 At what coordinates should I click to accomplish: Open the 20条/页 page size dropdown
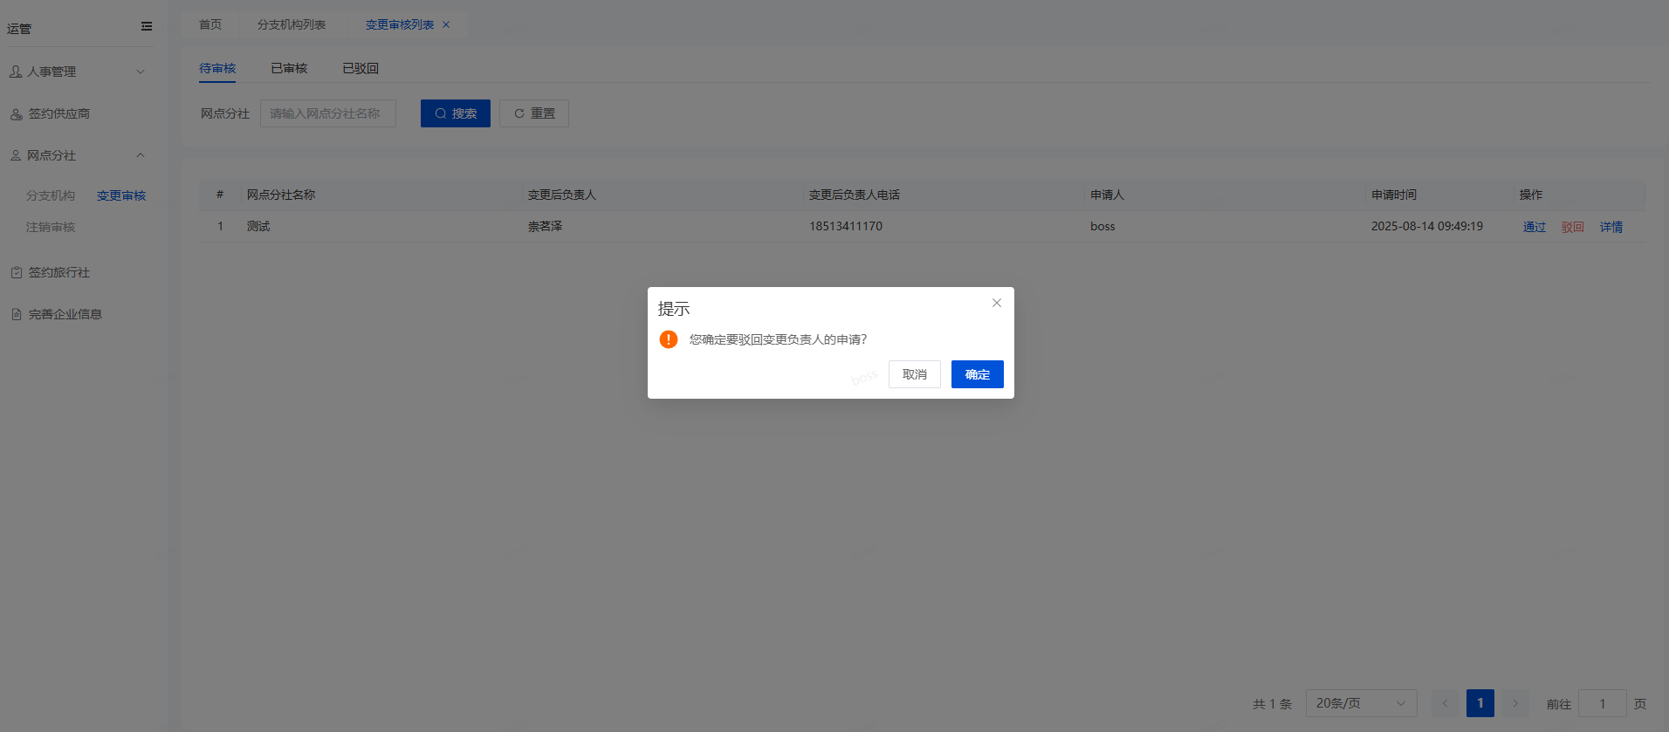1361,703
